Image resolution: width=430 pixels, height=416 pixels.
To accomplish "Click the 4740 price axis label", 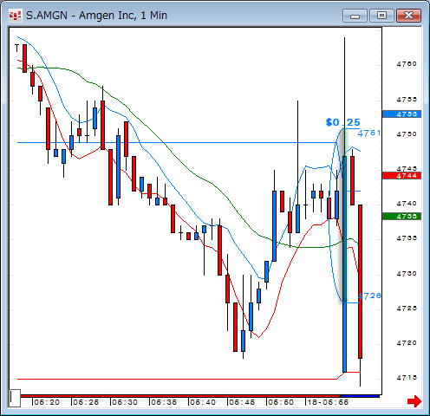I will tap(407, 204).
